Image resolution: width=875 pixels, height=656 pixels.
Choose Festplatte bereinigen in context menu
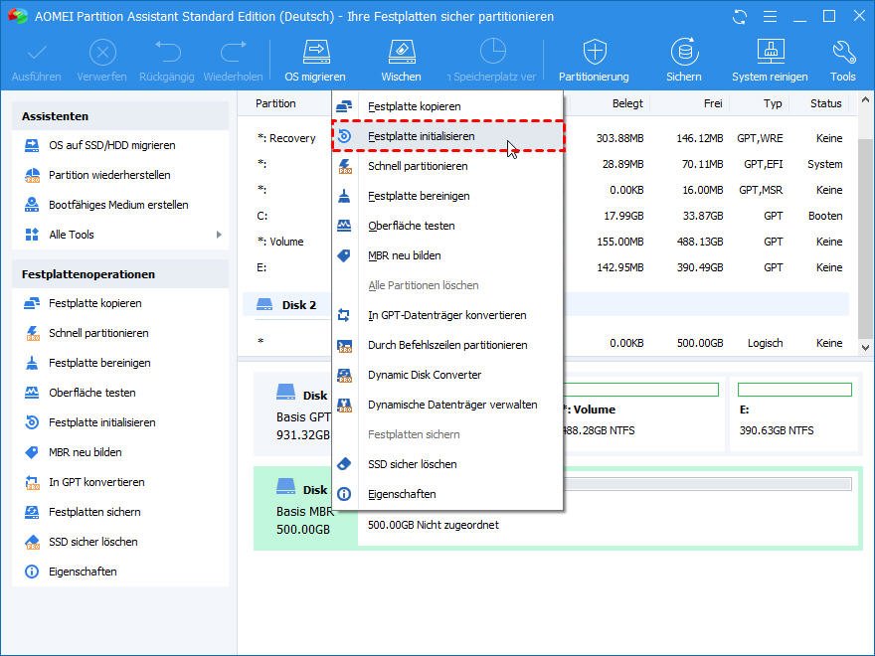coord(447,196)
